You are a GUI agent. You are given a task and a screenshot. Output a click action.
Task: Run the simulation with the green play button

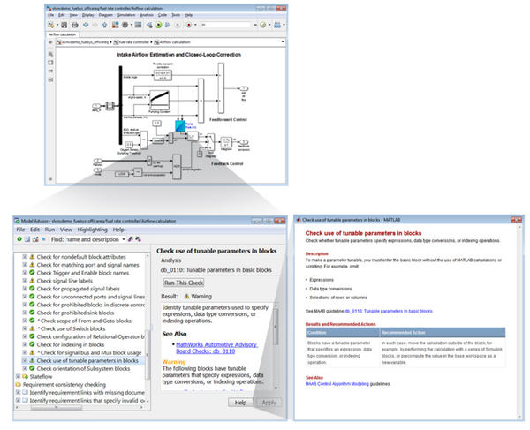[x=158, y=25]
